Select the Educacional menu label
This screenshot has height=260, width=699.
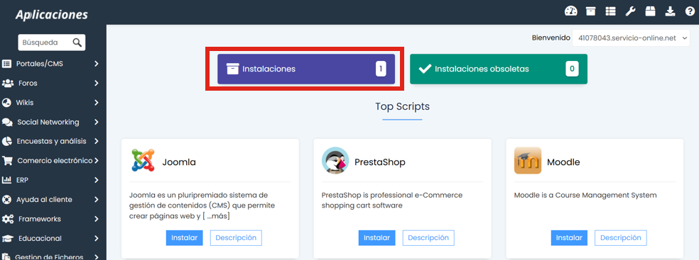[x=40, y=239]
